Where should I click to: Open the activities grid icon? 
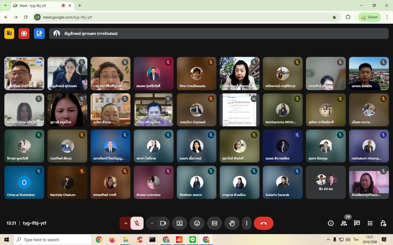[x=370, y=223]
